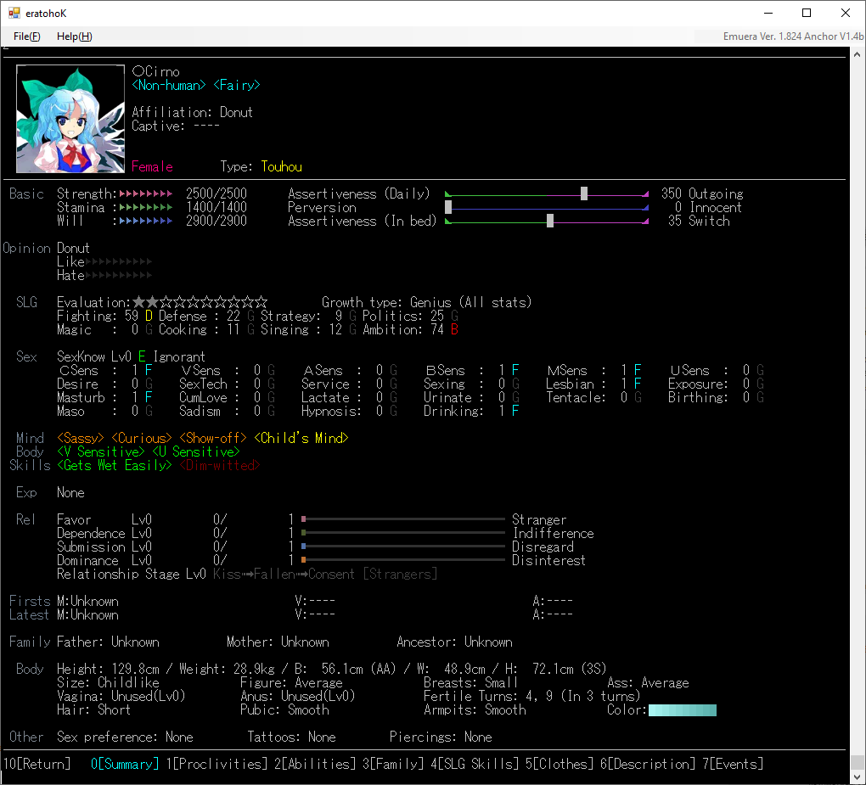Open the 7[Events] page
The width and height of the screenshot is (866, 785).
pos(733,764)
